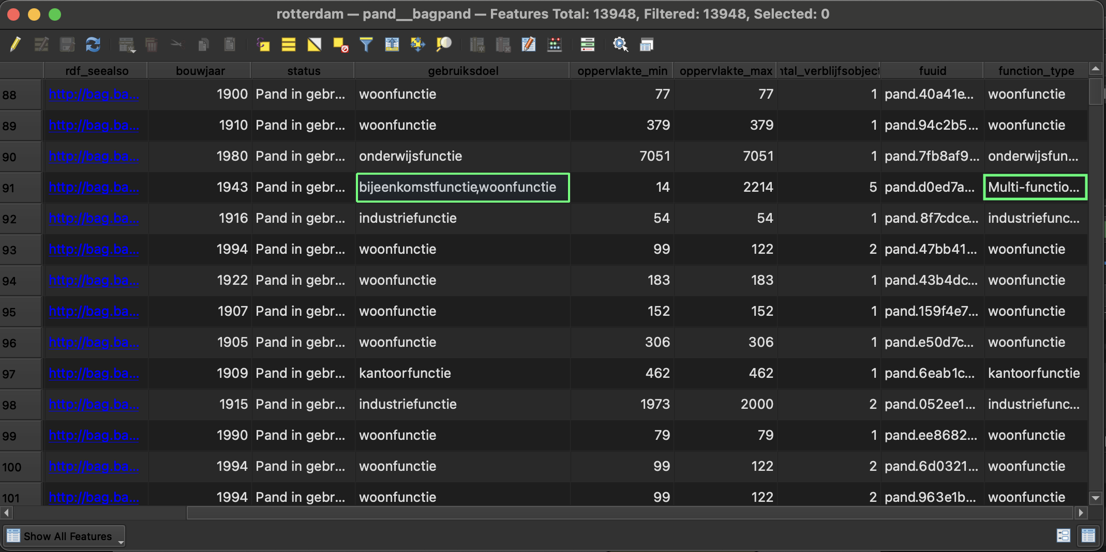Select the Multi-functio... cell in row 91

pyautogui.click(x=1035, y=187)
